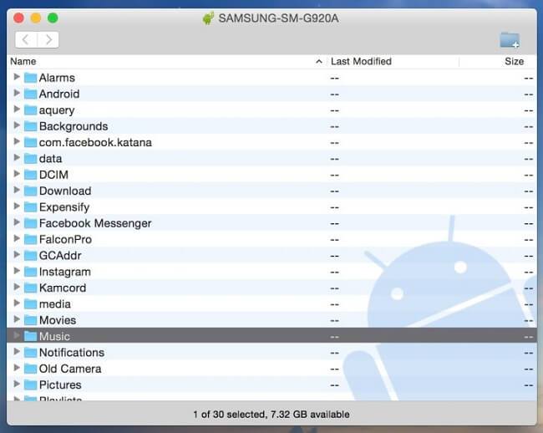This screenshot has width=543, height=433.
Task: Click the aquery folder name
Action: (57, 110)
